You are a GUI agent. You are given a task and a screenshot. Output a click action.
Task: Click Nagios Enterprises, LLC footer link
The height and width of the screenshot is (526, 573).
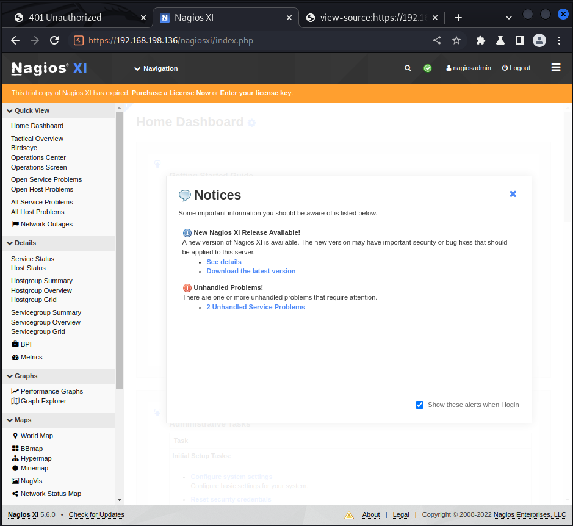click(x=530, y=514)
